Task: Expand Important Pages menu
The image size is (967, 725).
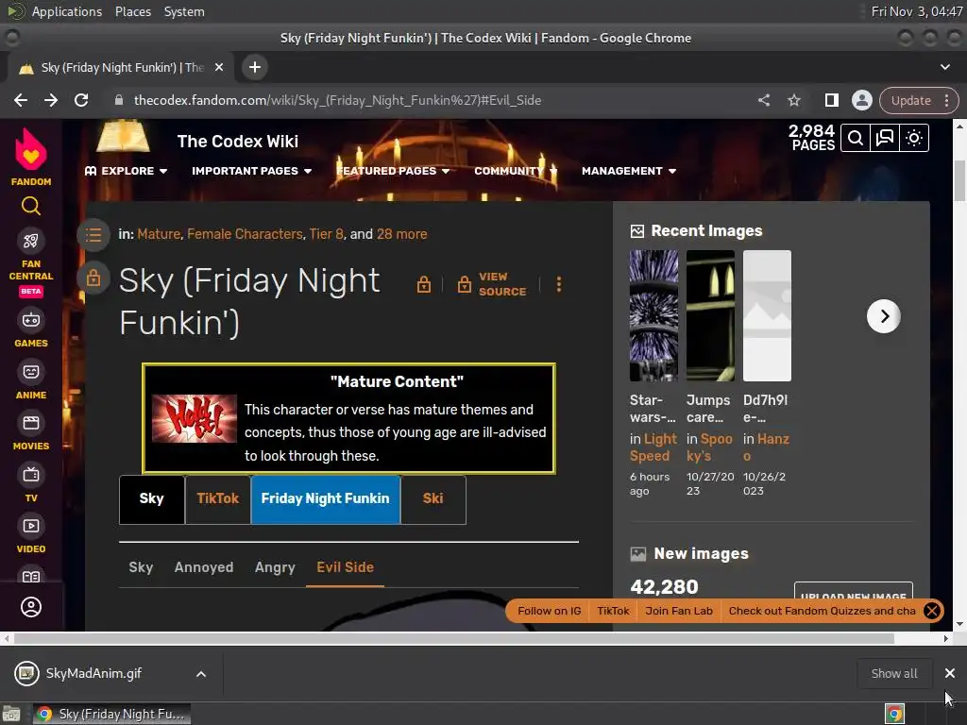Action: click(x=251, y=171)
